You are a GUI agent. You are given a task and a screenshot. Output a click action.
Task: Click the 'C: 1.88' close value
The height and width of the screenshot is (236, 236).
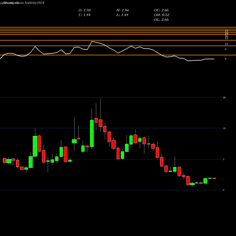point(84,15)
